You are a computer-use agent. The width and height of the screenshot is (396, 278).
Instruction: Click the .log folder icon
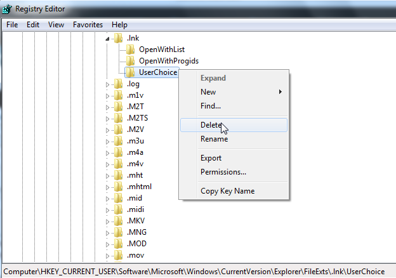[x=118, y=84]
